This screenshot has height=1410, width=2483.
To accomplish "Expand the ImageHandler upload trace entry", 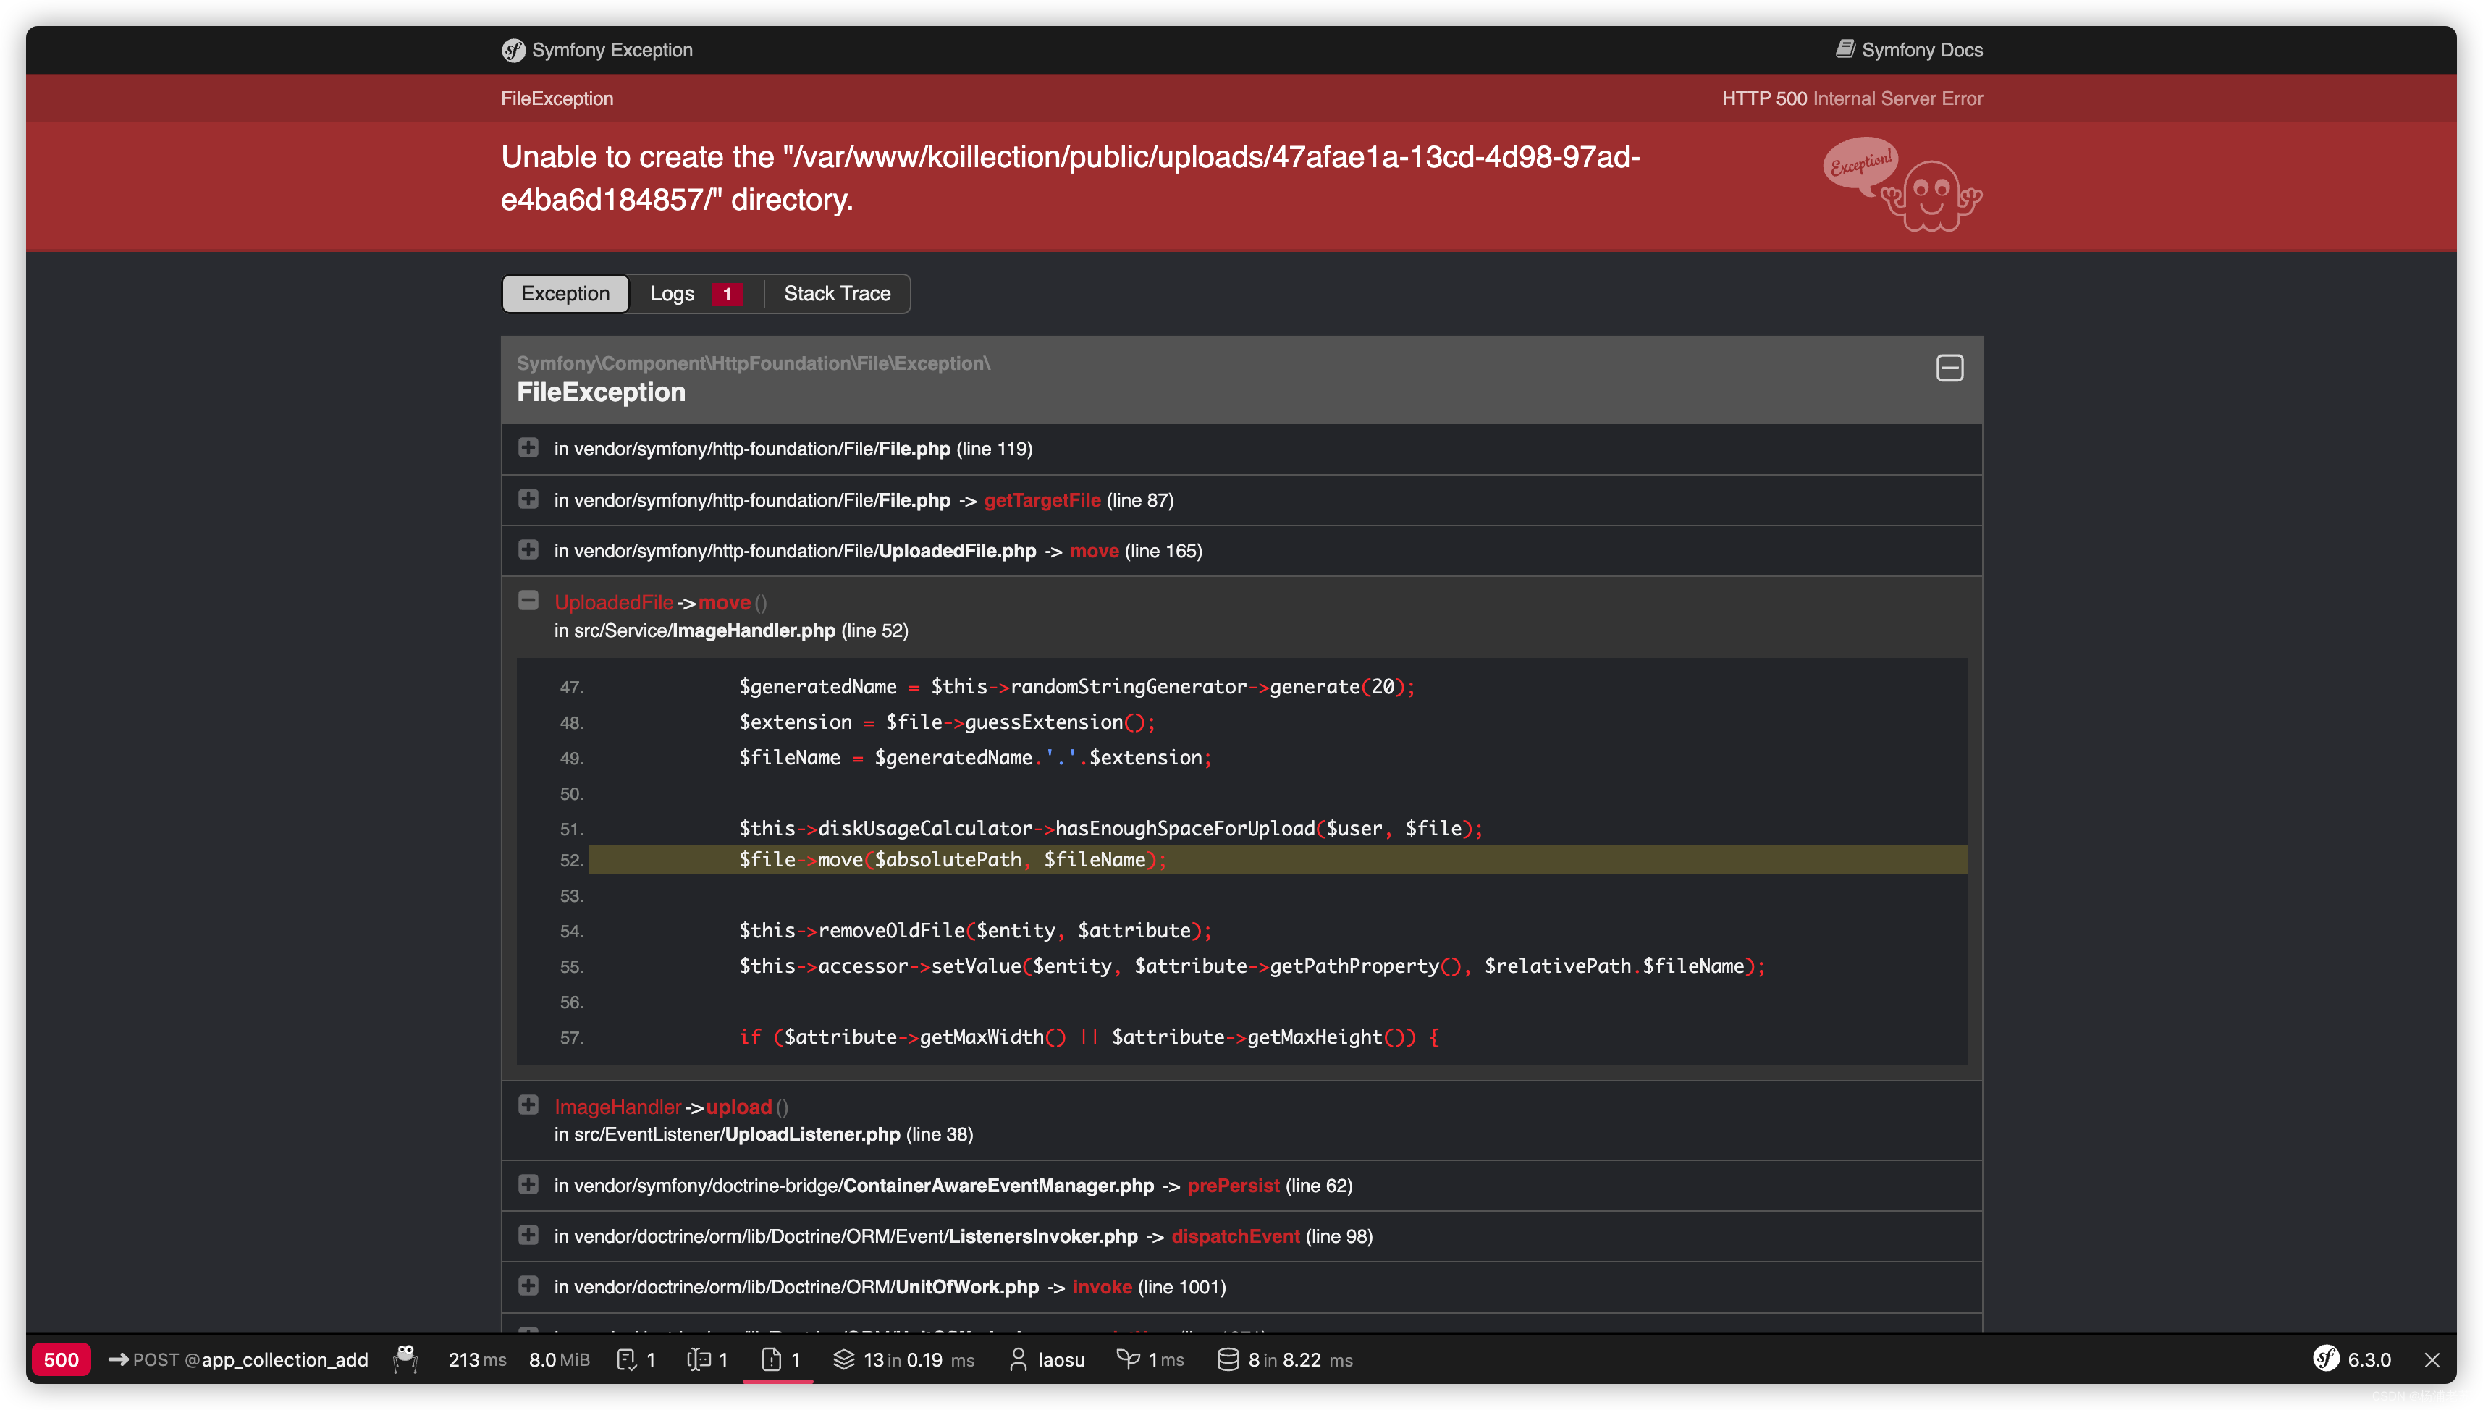I will 528,1105.
